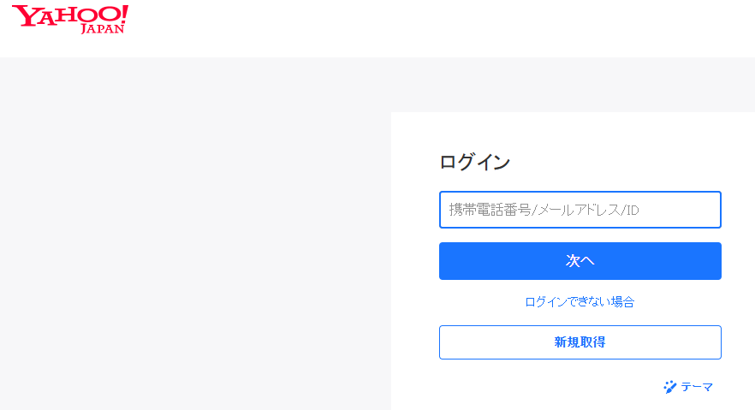The height and width of the screenshot is (410, 755).
Task: Open the テーマ theme settings label
Action: (x=697, y=387)
